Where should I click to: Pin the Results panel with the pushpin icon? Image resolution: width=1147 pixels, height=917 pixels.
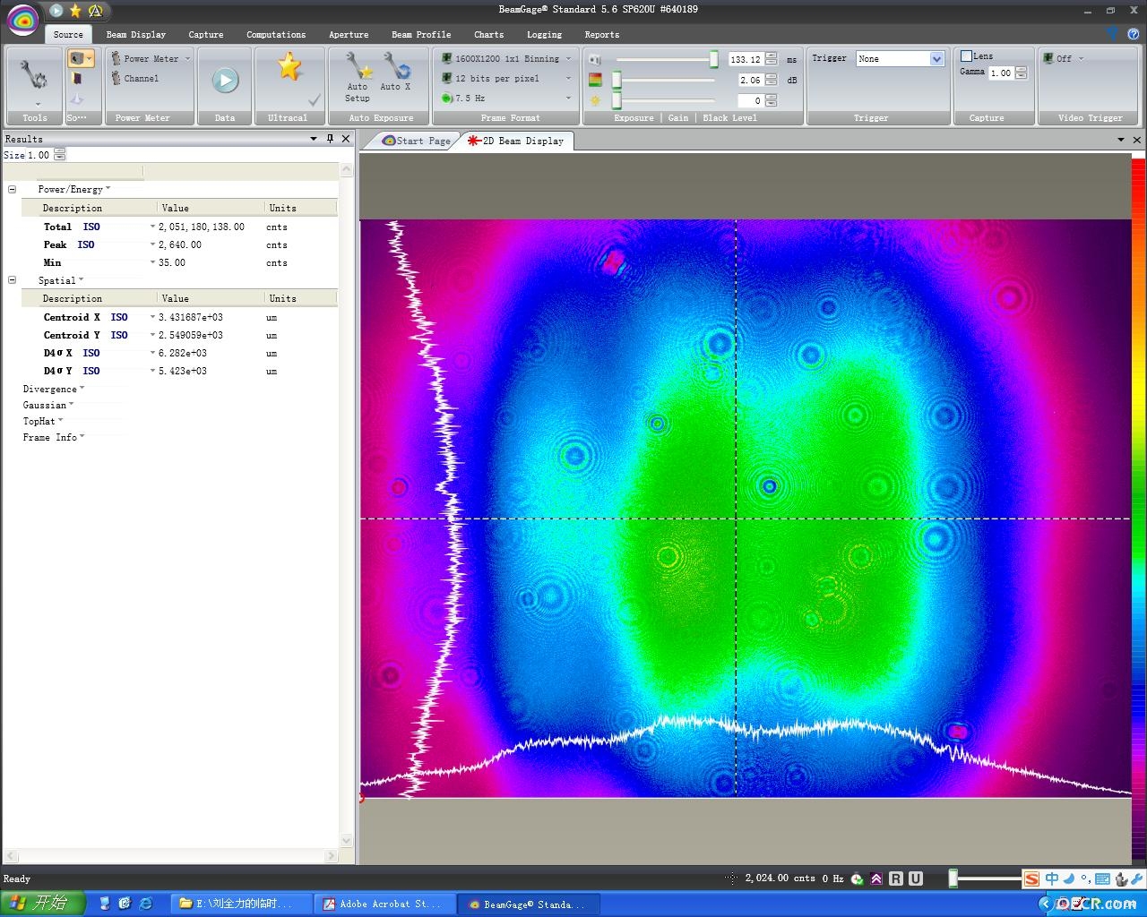tap(330, 139)
